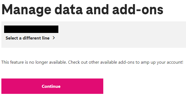Click the Manage data and add-ons heading
This screenshot has width=186, height=101.
tap(82, 10)
